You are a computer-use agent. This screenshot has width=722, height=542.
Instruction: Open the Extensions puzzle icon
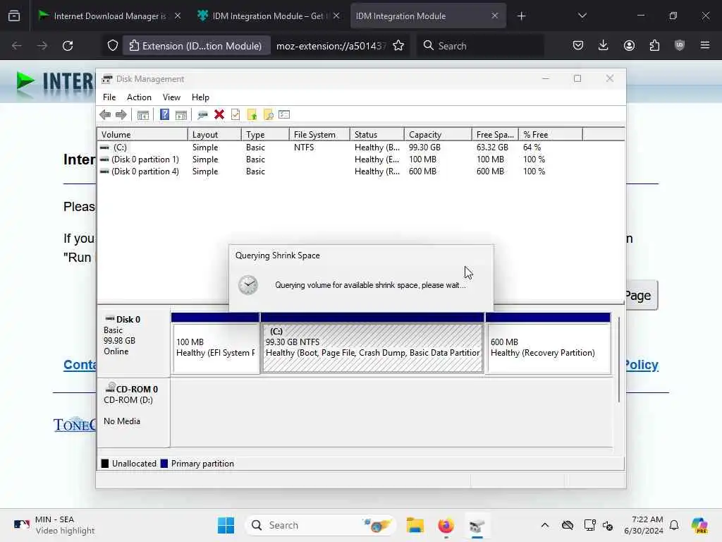(654, 46)
